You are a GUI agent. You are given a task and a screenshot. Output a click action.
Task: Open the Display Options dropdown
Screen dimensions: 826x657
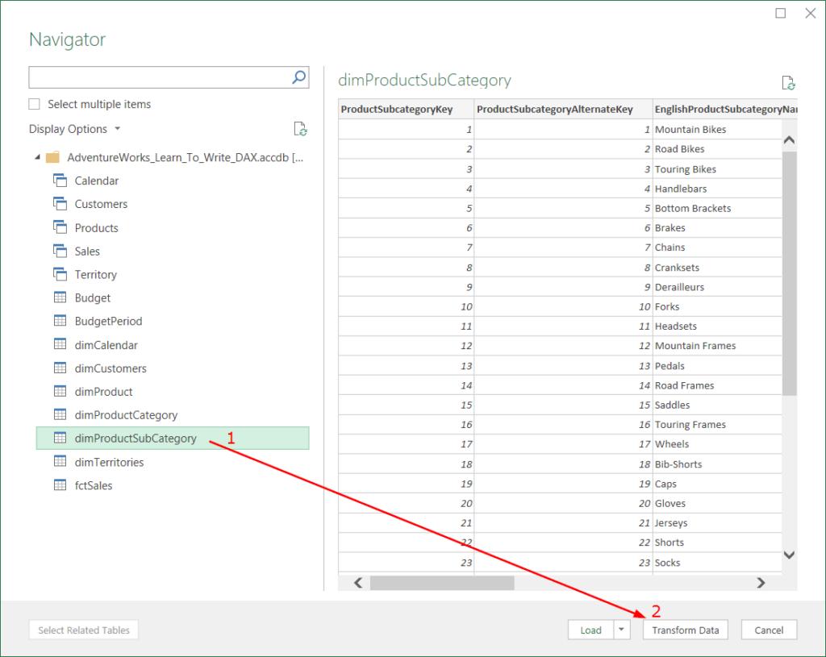point(74,129)
